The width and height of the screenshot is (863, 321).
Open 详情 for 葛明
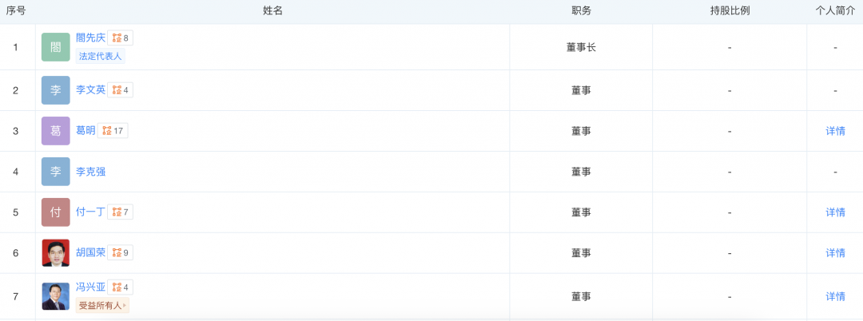(x=835, y=131)
